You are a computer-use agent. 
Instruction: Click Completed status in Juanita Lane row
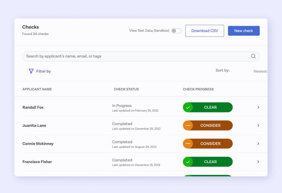[x=122, y=124]
